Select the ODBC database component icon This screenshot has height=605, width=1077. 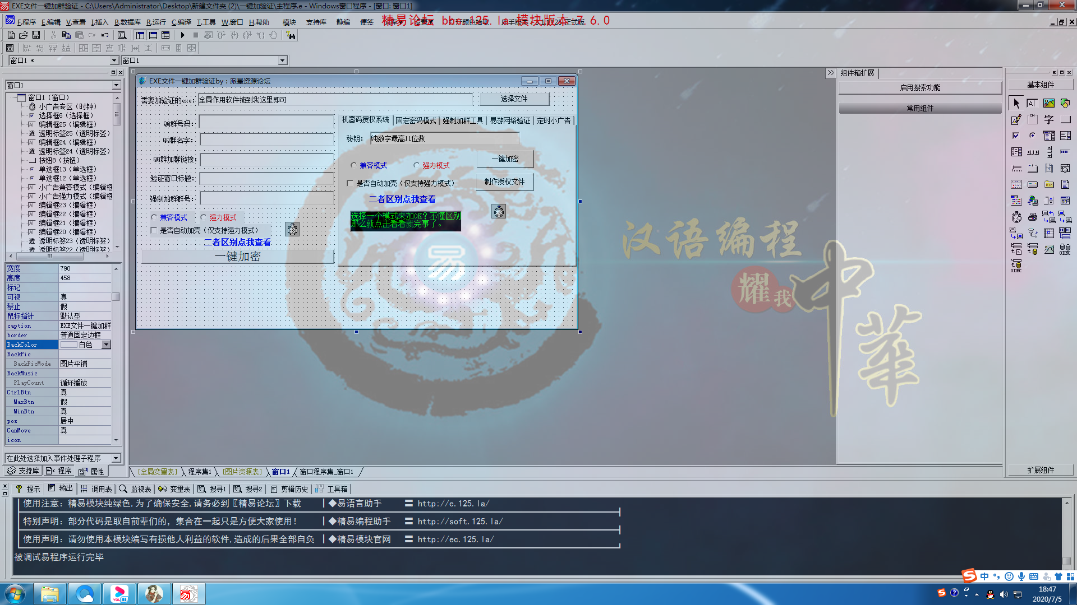click(x=1065, y=249)
